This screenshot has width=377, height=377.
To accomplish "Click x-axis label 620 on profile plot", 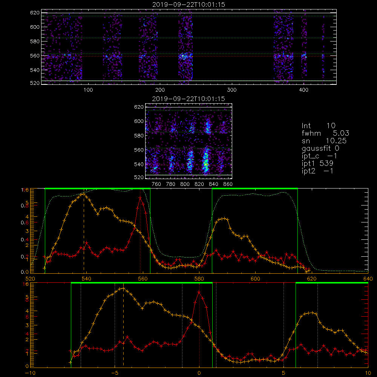I will [x=312, y=279].
